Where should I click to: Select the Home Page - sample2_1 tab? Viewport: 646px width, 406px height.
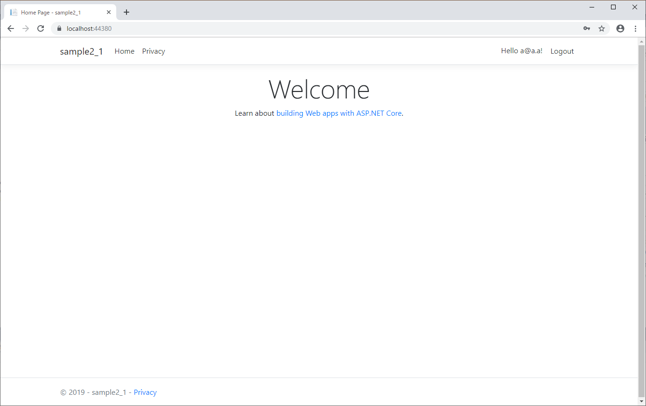60,12
